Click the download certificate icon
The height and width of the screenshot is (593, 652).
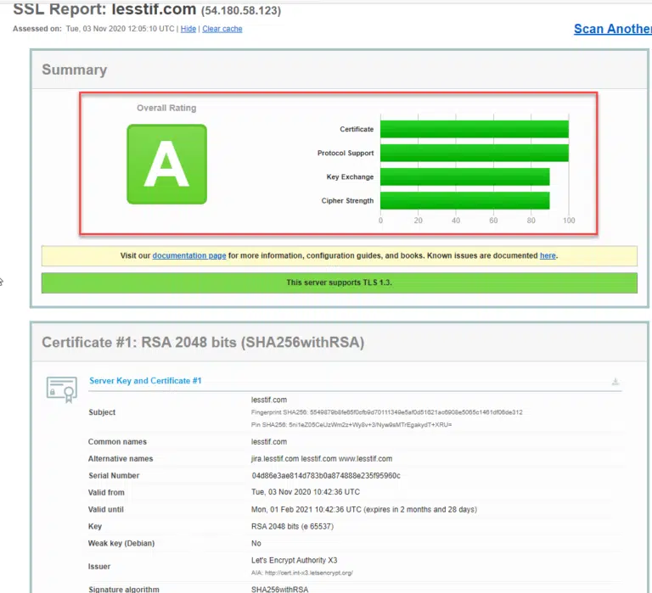615,383
